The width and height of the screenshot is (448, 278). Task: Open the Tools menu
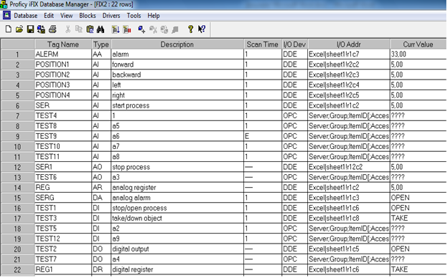click(x=134, y=16)
